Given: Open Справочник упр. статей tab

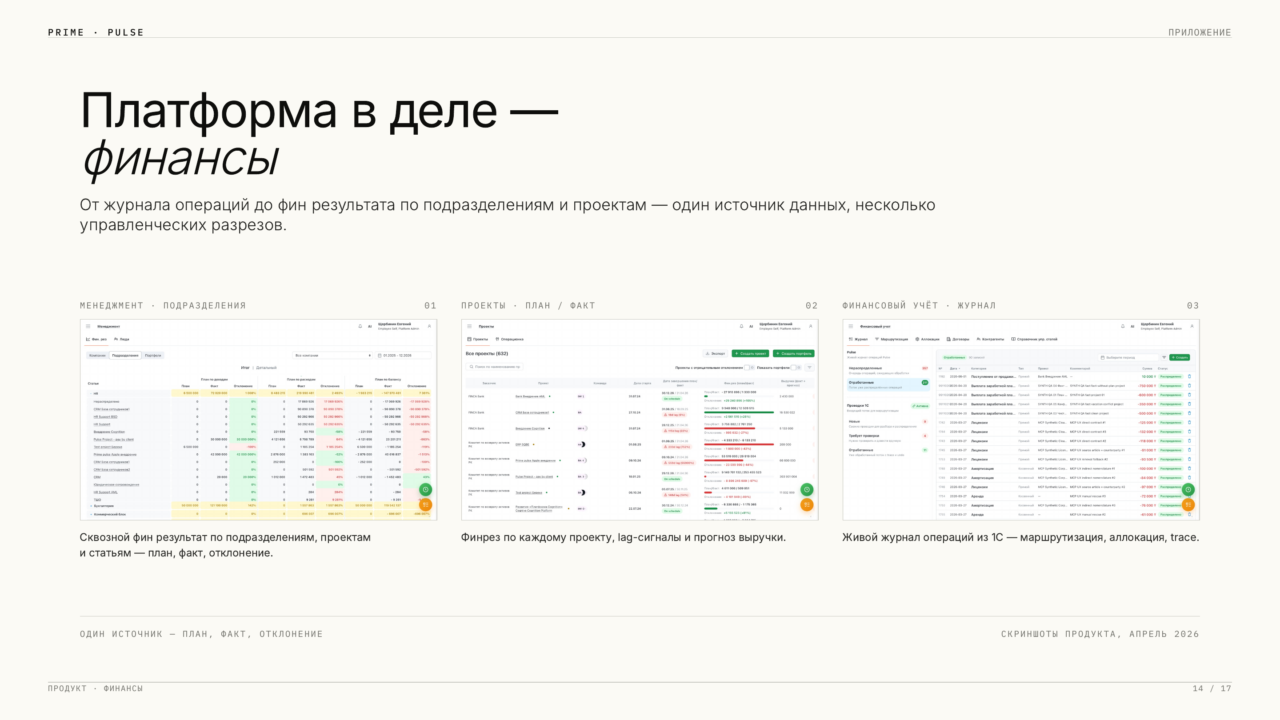Looking at the screenshot, I should 1035,340.
